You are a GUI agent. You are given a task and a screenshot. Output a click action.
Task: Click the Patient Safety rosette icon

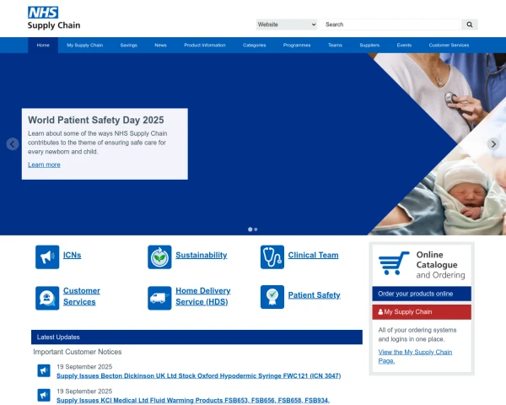point(272,297)
